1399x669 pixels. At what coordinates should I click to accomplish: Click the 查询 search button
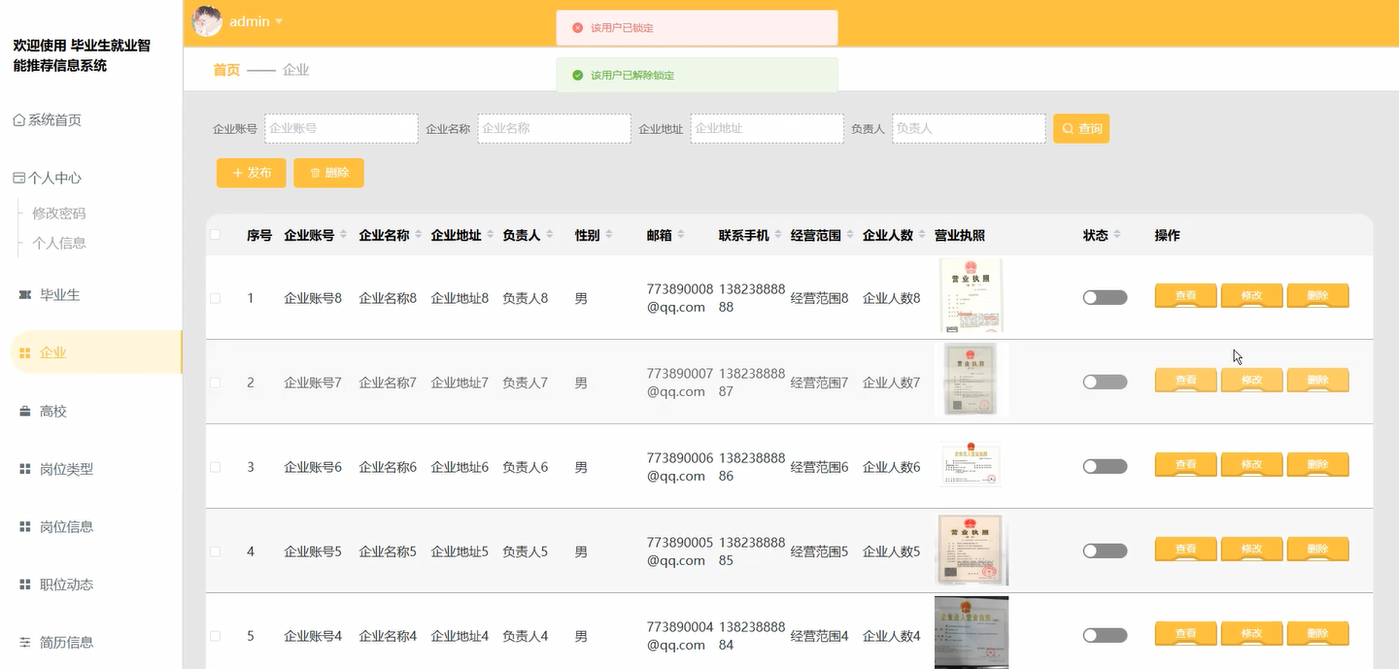(1081, 128)
